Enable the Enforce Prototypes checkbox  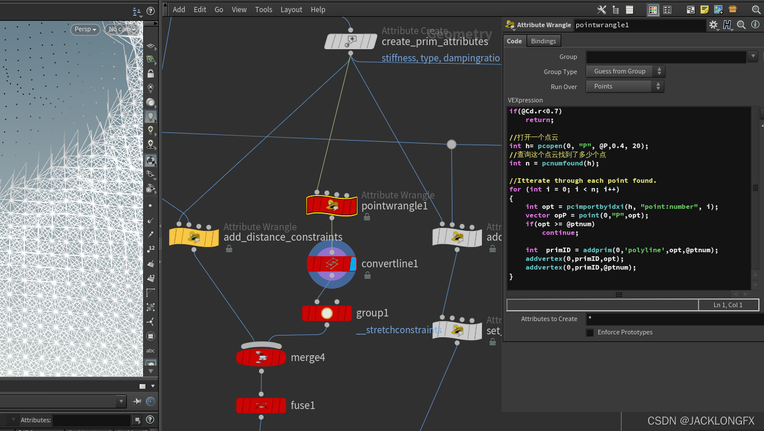[590, 333]
